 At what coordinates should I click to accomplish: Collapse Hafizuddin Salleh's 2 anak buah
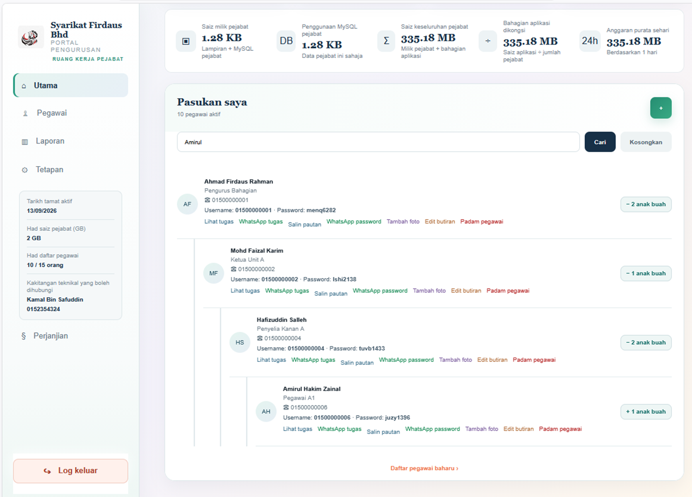pos(646,342)
